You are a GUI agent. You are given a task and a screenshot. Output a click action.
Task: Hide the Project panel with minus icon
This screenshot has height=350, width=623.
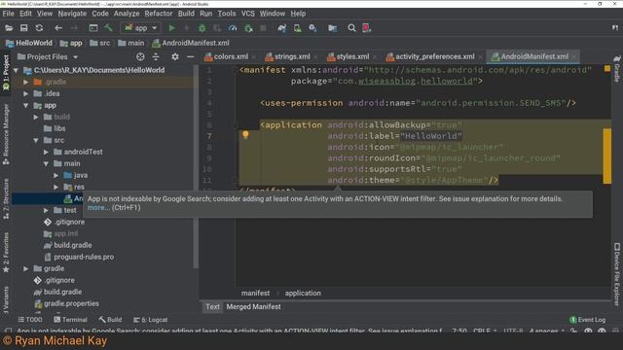191,56
